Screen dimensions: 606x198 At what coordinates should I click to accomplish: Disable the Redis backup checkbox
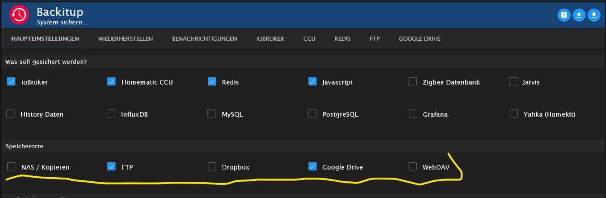pyautogui.click(x=212, y=82)
